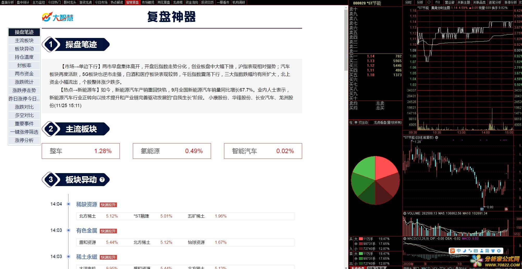This screenshot has width=522, height=269.
Task: Select the MACD indicator tab at bottom
Action: 426,268
